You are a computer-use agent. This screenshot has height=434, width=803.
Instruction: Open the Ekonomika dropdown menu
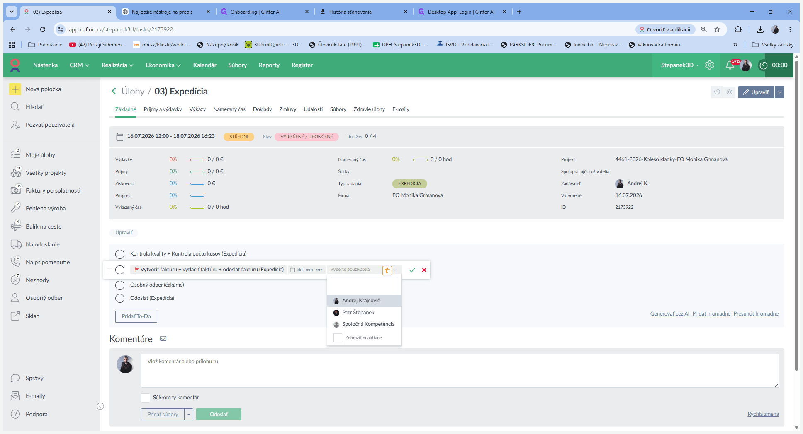163,65
